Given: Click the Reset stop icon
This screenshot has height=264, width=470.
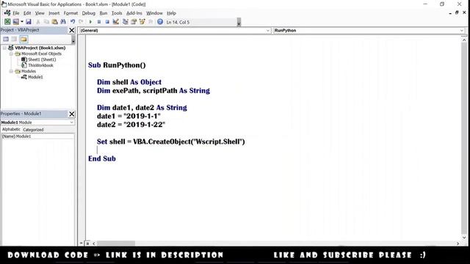Looking at the screenshot, I should tap(107, 22).
